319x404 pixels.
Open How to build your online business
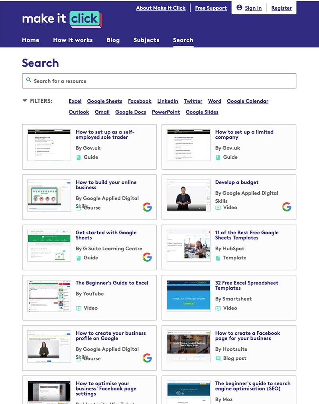point(106,185)
